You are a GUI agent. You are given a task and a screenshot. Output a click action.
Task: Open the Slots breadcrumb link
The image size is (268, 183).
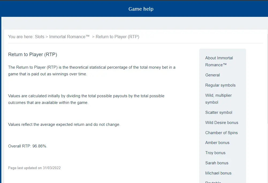40,37
